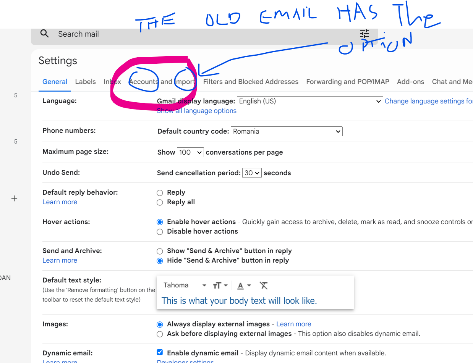473x363 pixels.
Task: Click the search magnifier icon
Action: pyautogui.click(x=45, y=34)
